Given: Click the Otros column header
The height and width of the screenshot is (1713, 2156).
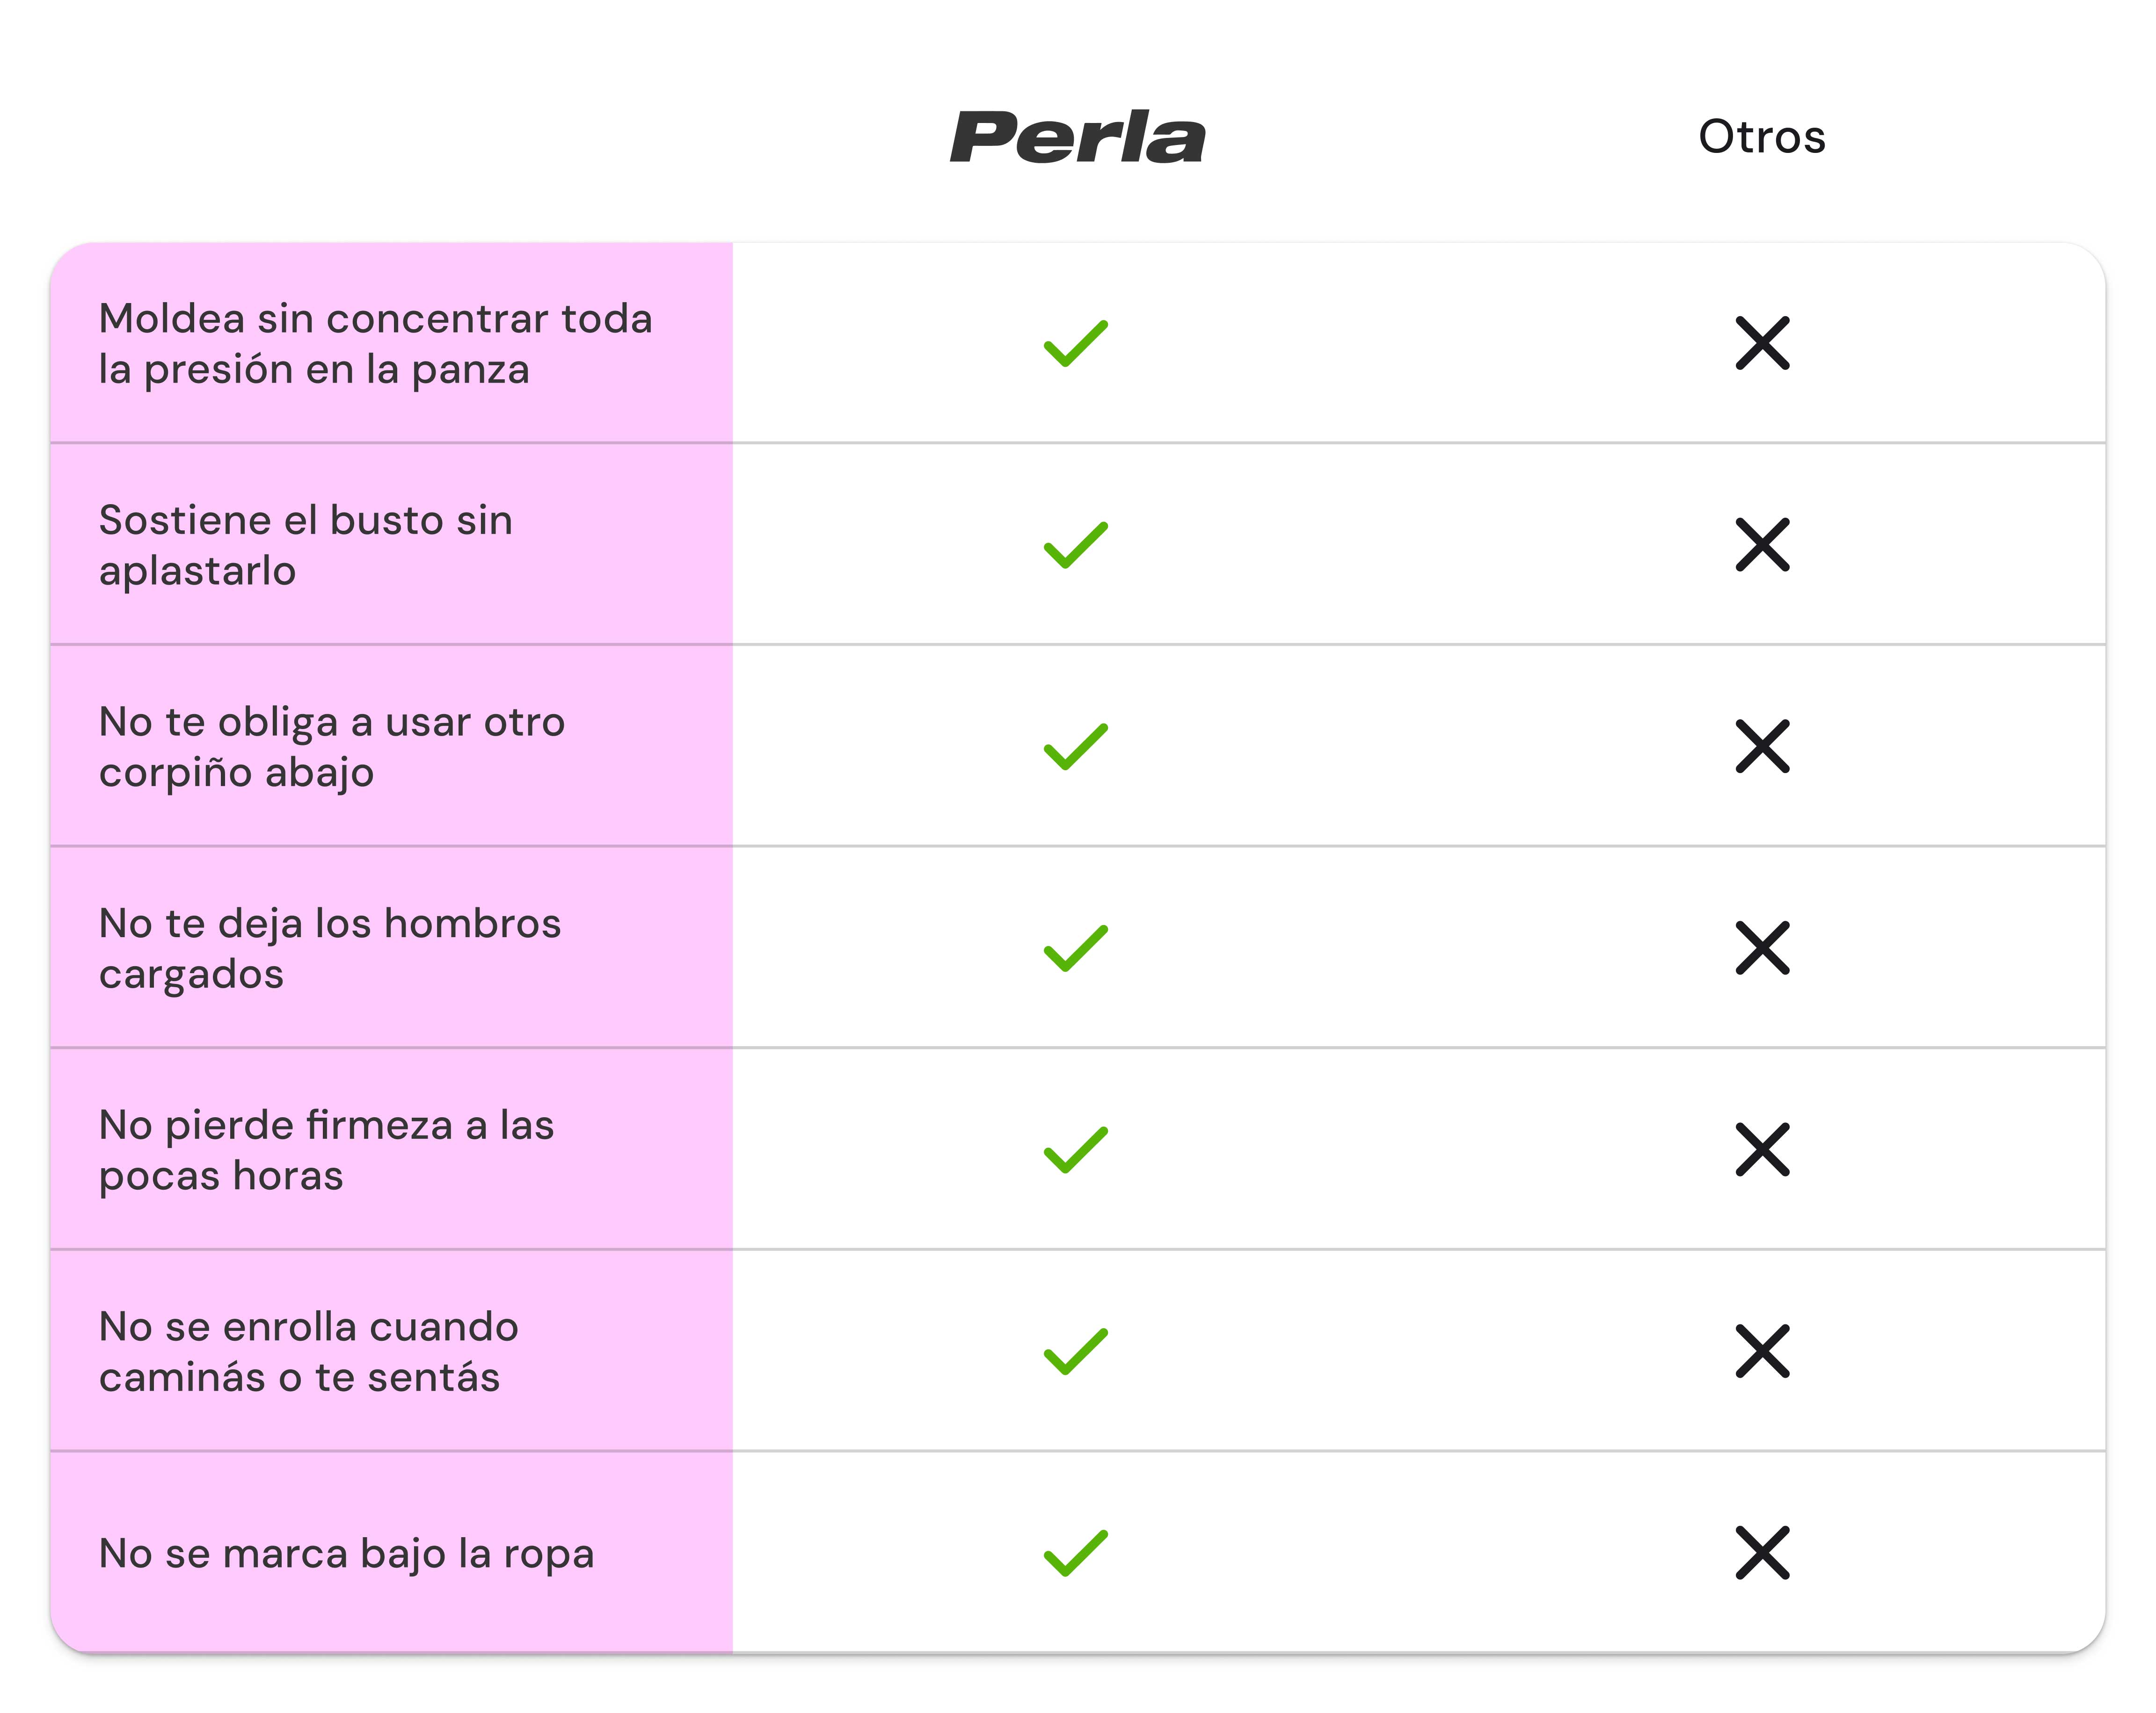Looking at the screenshot, I should tap(1761, 137).
